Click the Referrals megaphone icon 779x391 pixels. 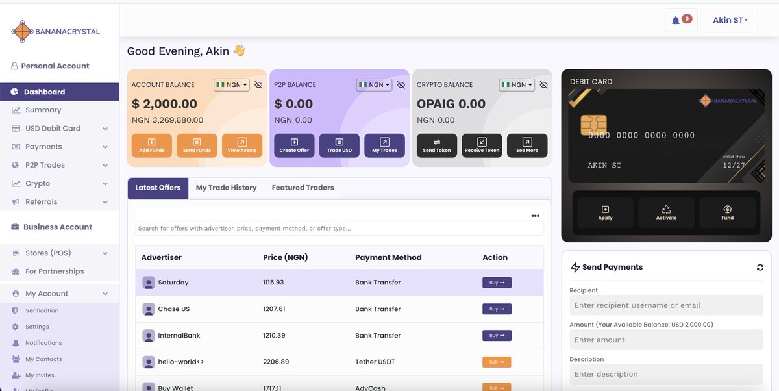[x=16, y=202]
